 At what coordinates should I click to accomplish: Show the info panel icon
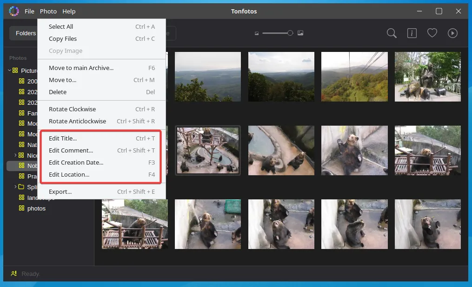(412, 33)
